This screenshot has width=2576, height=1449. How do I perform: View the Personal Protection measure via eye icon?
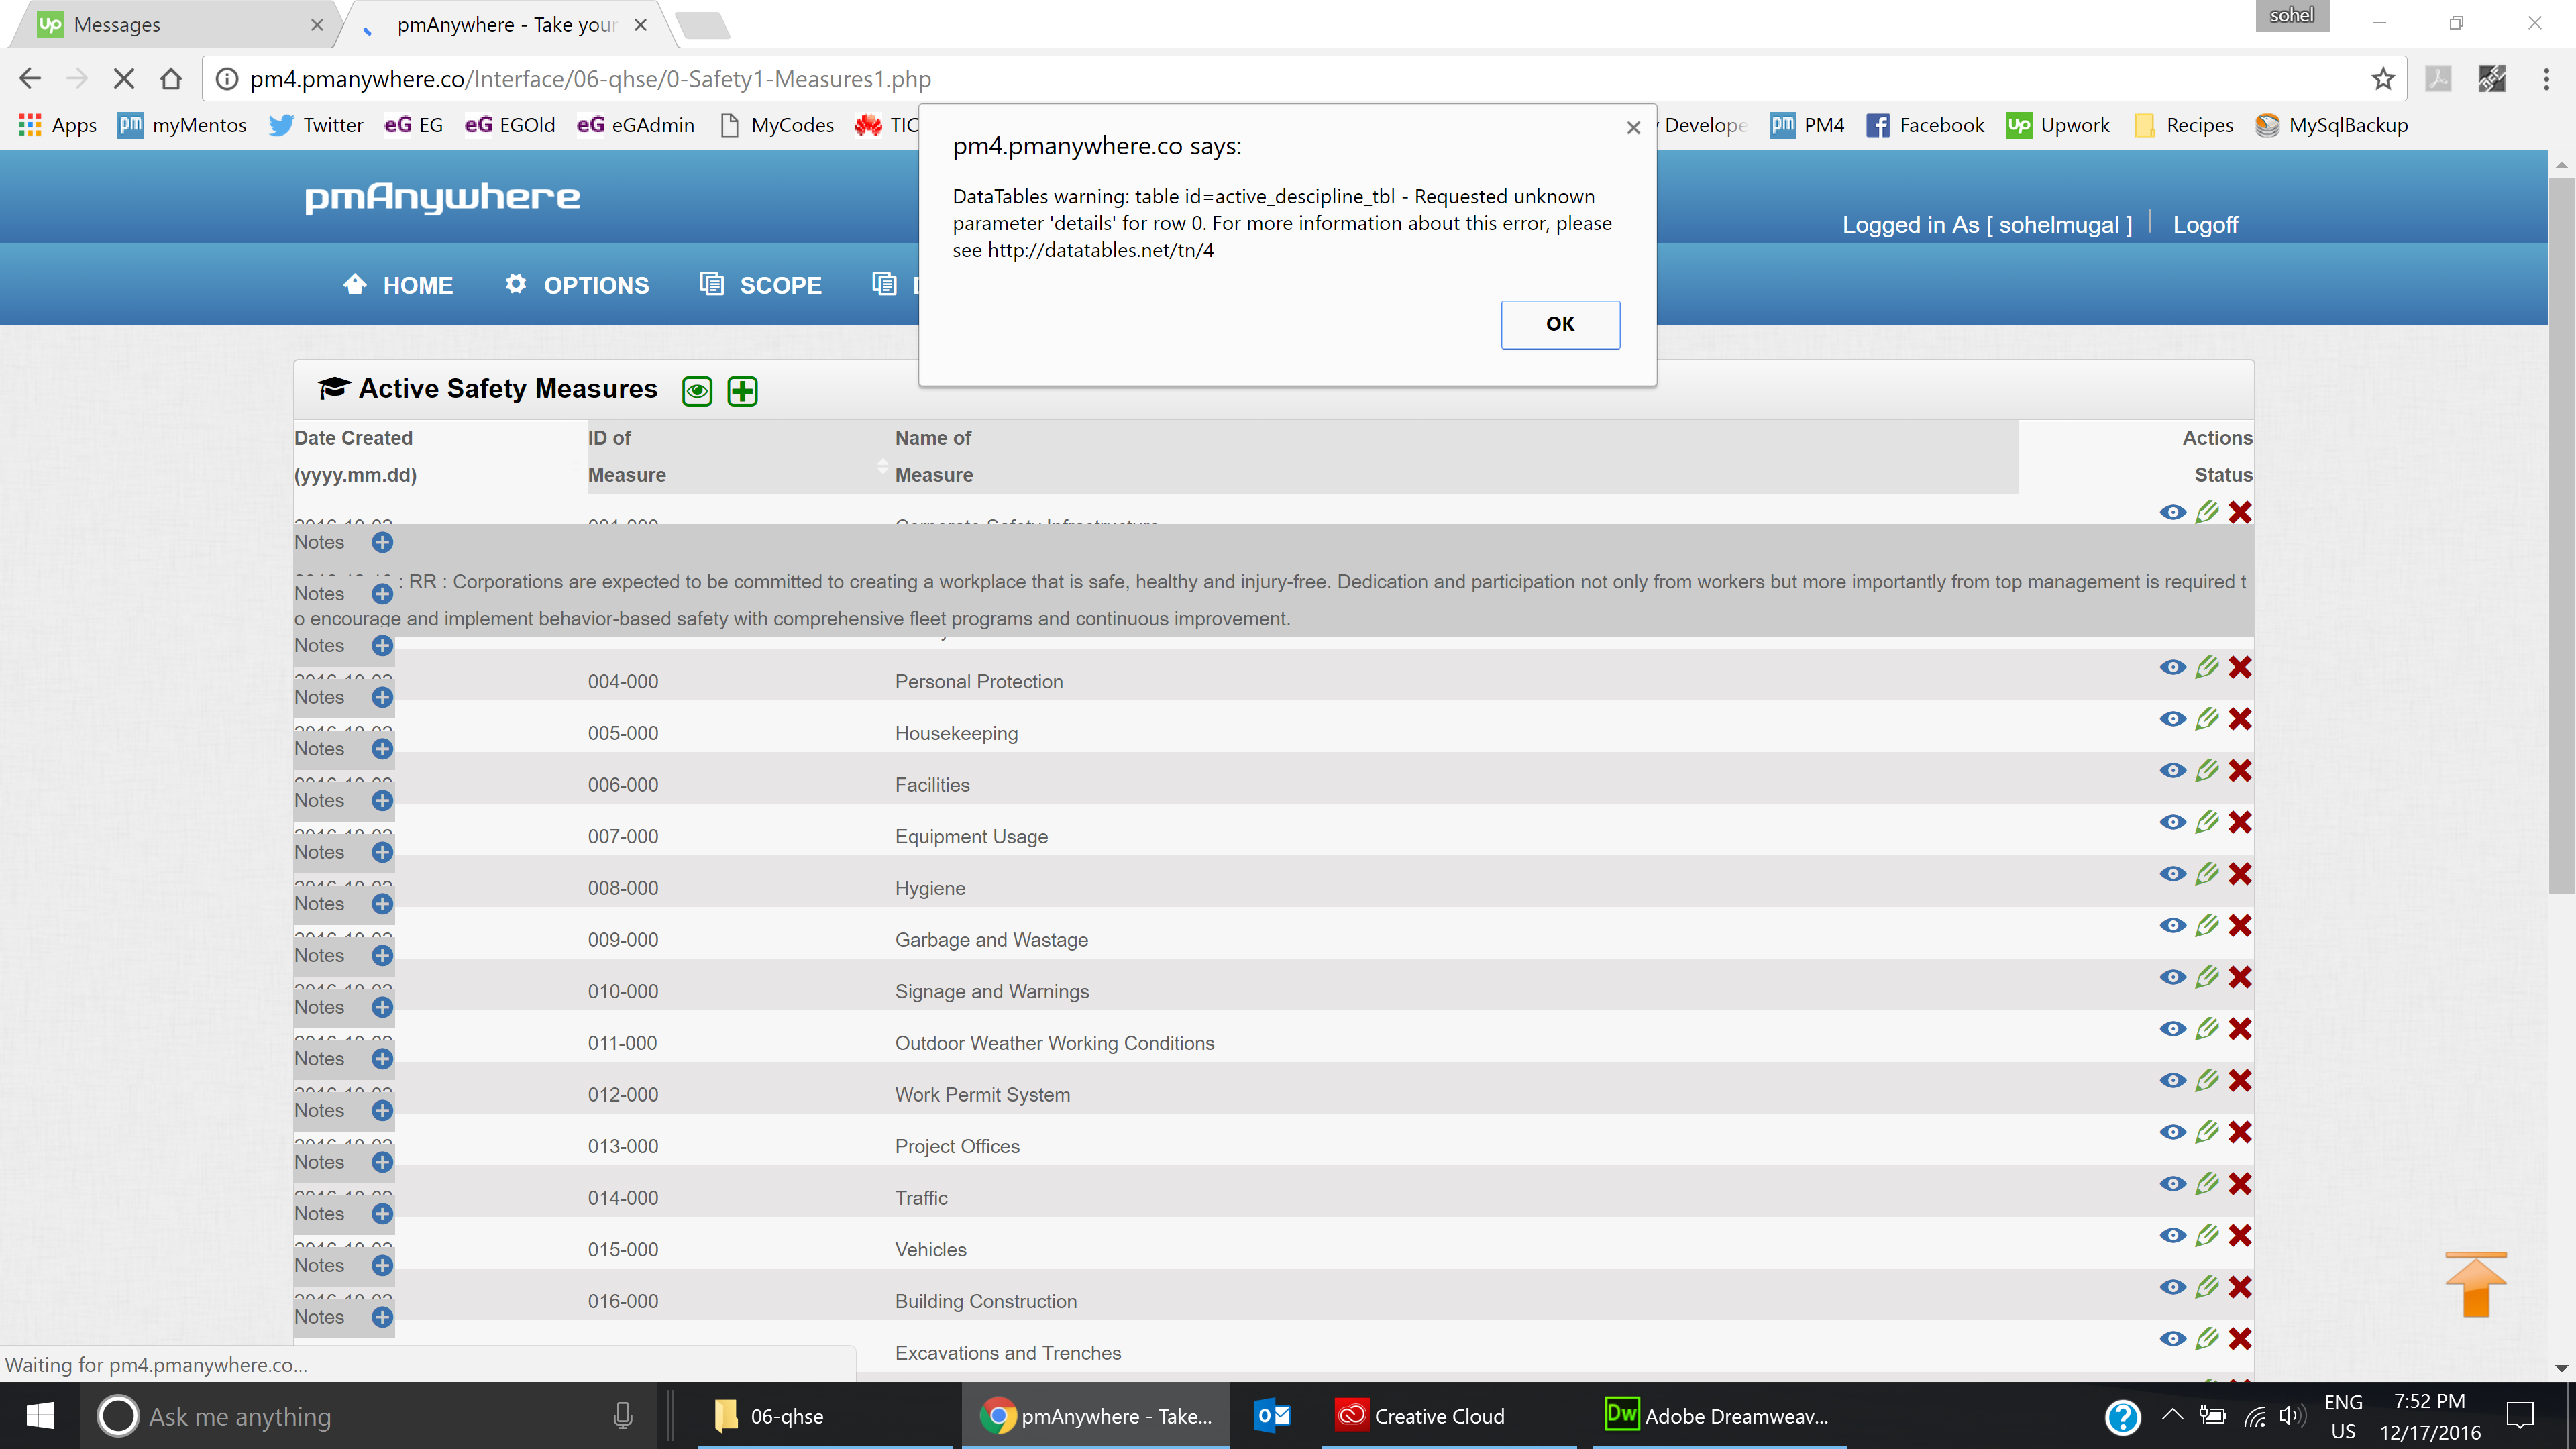2172,667
